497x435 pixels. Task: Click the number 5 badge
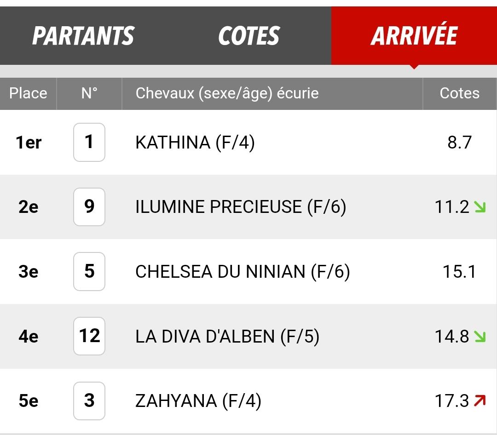pyautogui.click(x=89, y=271)
